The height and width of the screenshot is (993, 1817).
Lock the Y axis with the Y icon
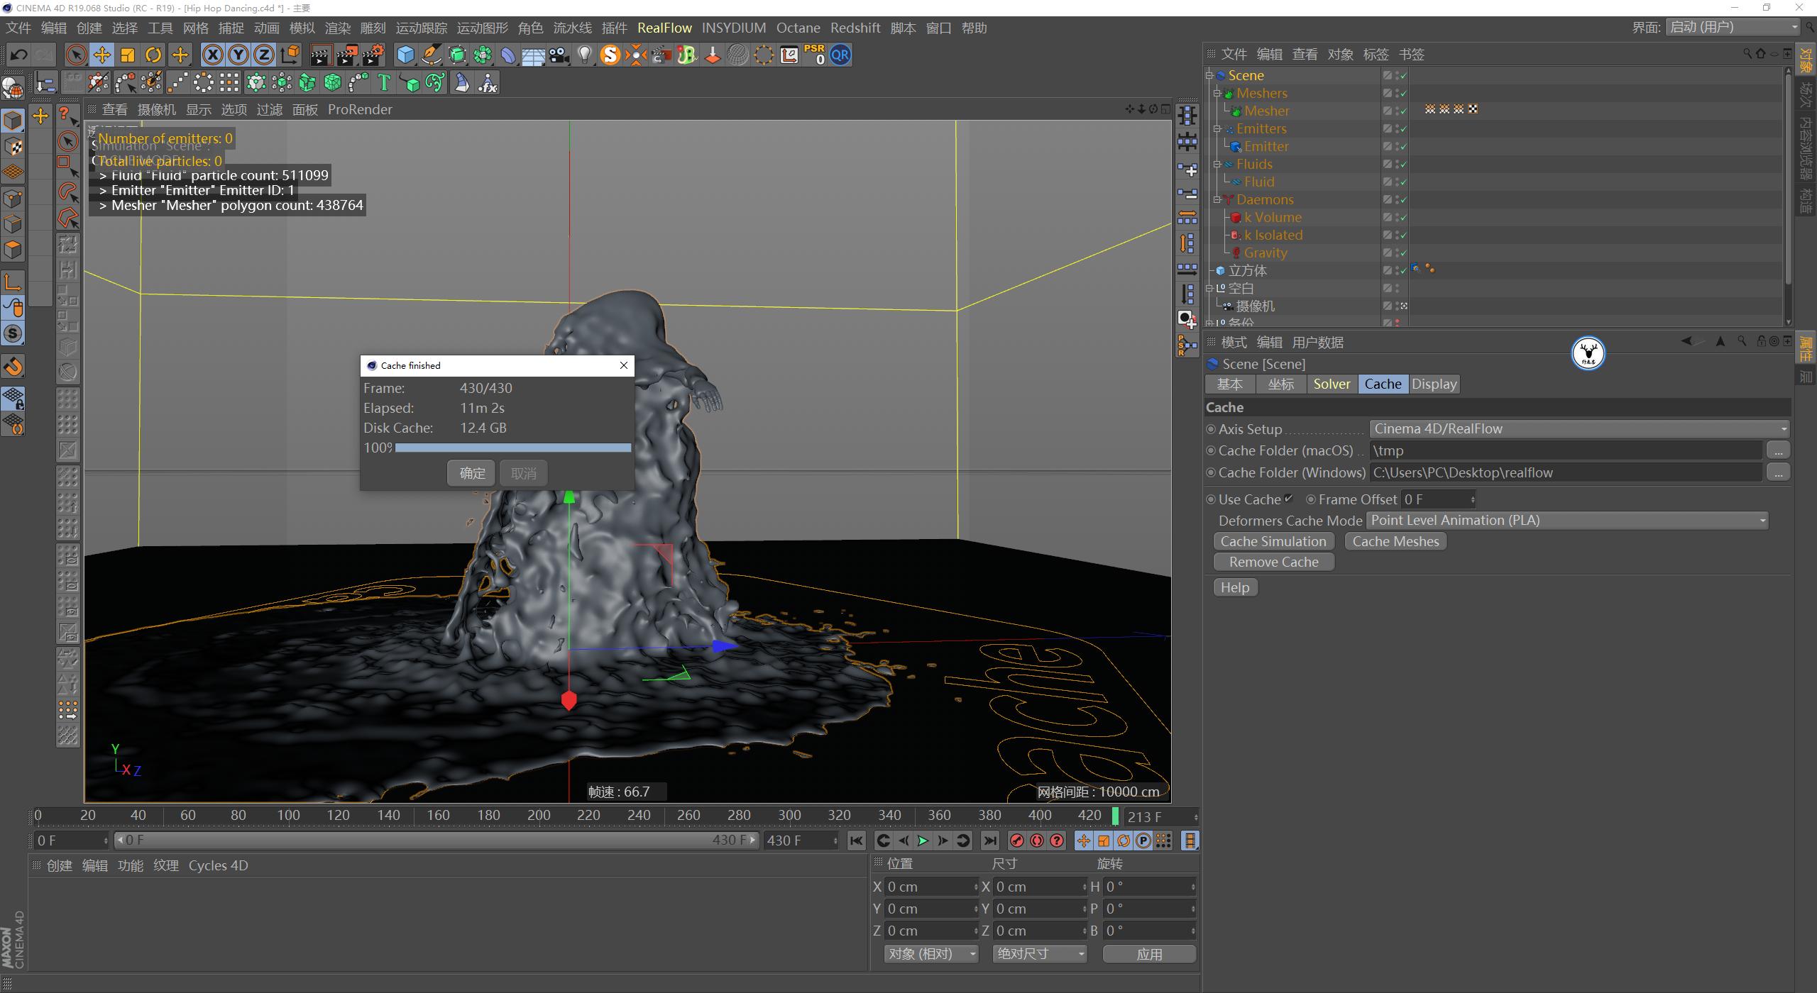click(238, 55)
